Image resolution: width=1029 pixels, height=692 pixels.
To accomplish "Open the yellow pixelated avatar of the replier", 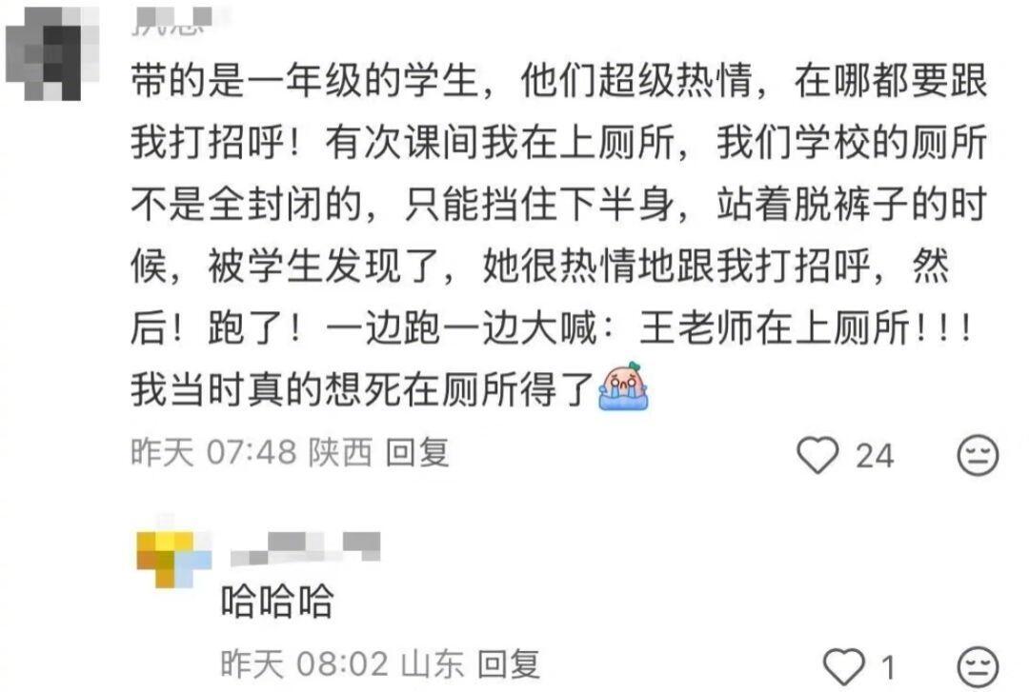I will tap(174, 559).
